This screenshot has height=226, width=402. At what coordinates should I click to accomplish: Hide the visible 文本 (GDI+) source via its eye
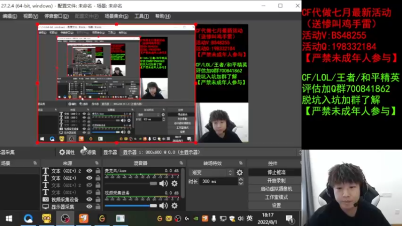(89, 178)
